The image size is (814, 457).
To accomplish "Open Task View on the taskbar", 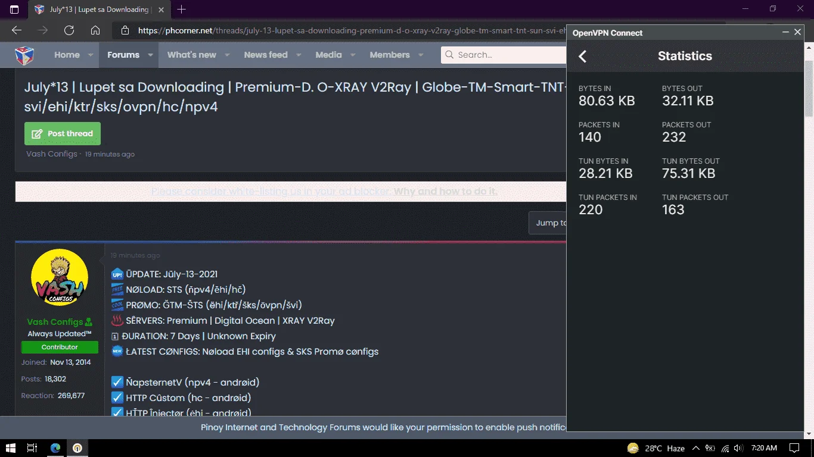I will (x=32, y=448).
